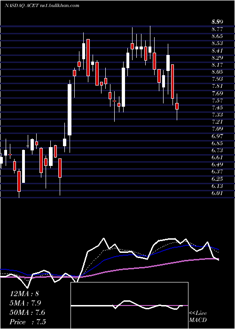The image size is (235, 329).
Task: Click the 7.69 price axis label
Action: [x=217, y=94]
